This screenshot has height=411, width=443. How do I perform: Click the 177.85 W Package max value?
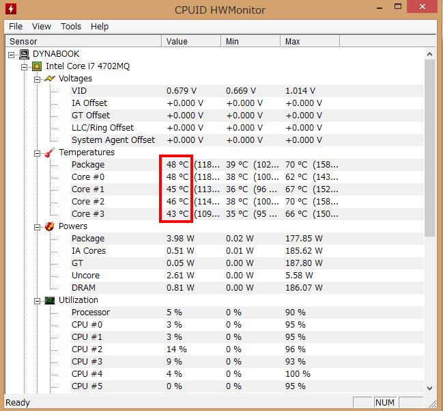[x=304, y=239]
